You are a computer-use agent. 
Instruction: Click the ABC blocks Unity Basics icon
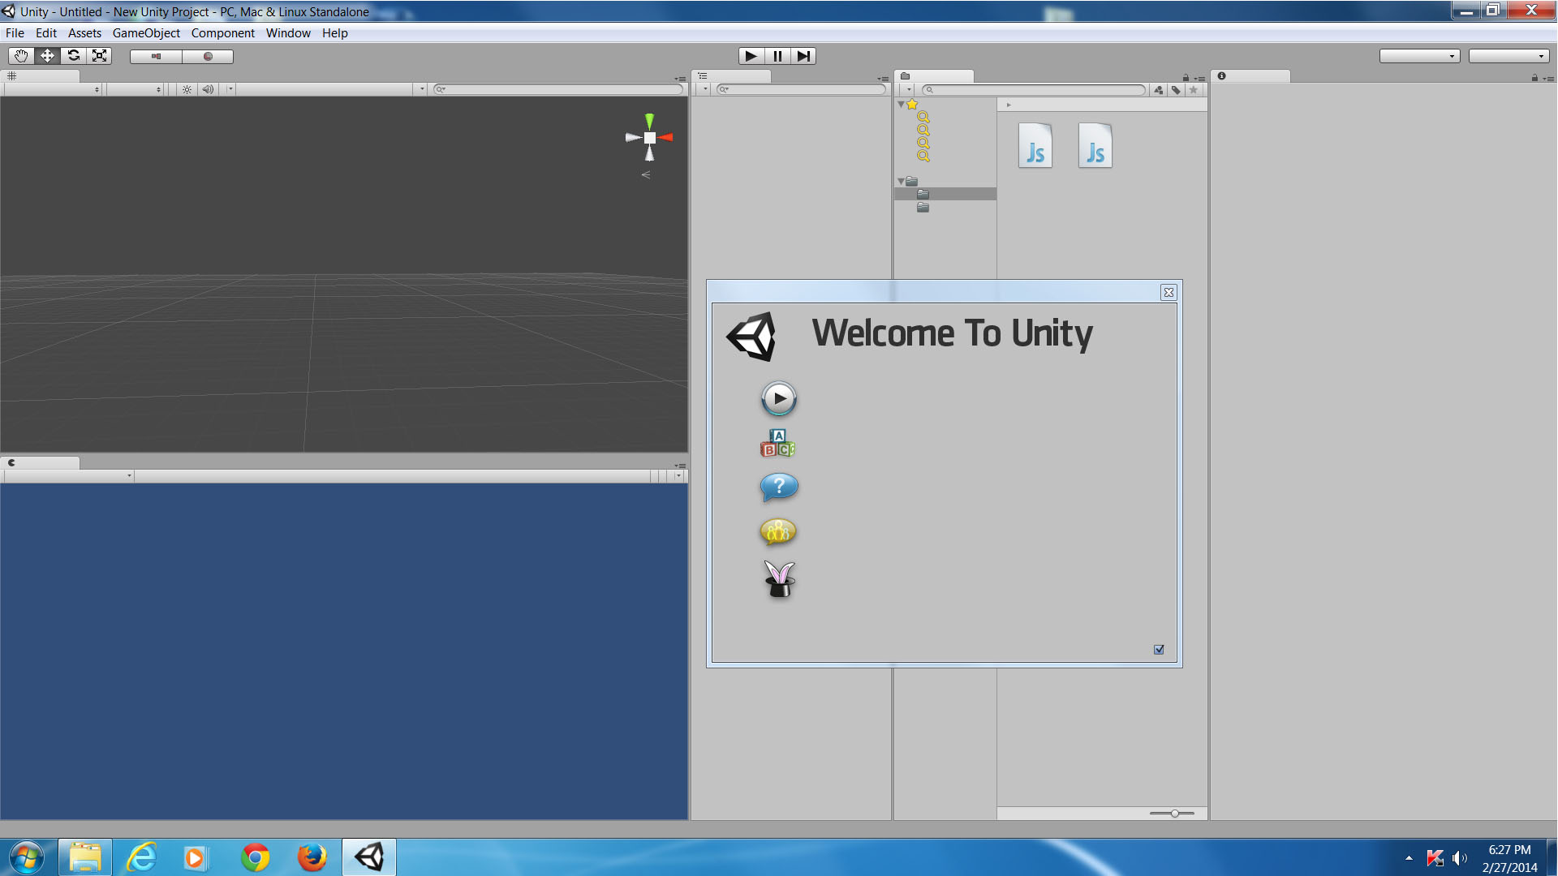point(777,444)
